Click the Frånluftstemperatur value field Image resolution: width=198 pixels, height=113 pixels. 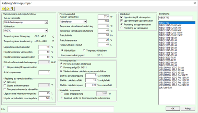tap(104, 40)
